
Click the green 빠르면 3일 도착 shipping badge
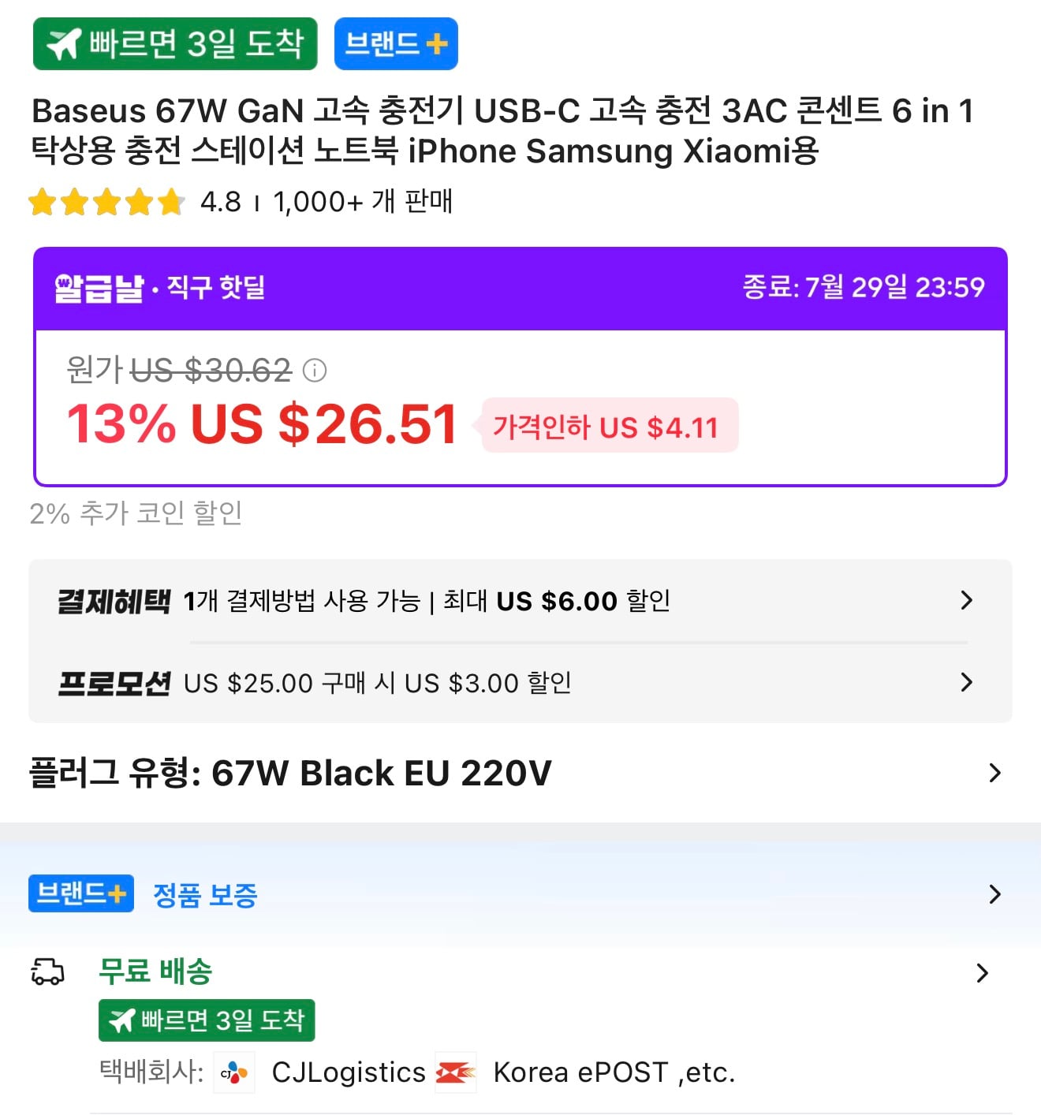[207, 1020]
